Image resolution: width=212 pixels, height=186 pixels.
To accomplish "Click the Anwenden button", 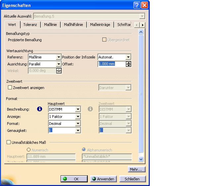I will coord(103,179).
